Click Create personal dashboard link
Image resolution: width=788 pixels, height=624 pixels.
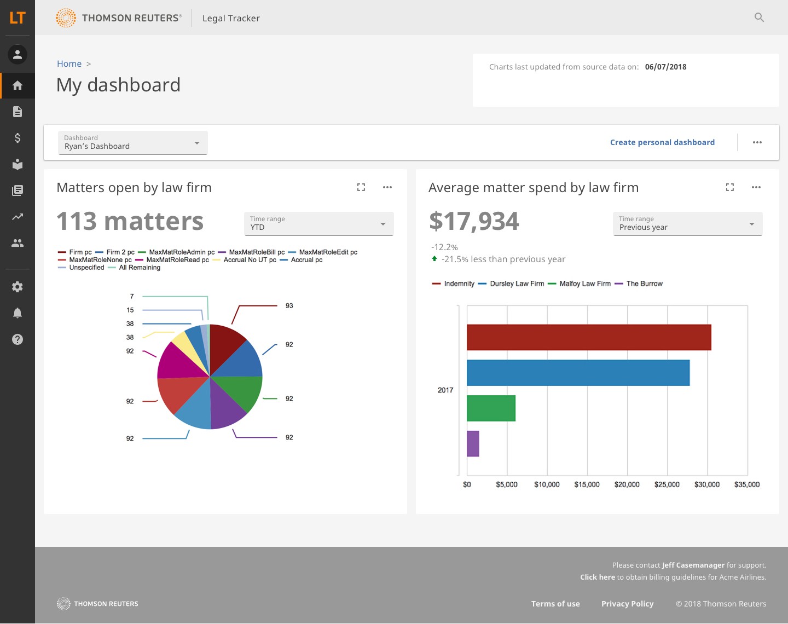coord(662,142)
